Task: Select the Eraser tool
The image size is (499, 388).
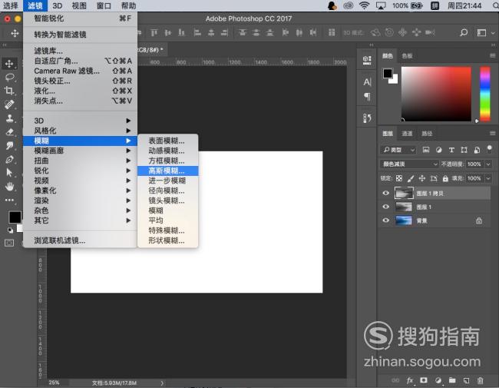Action: point(9,131)
